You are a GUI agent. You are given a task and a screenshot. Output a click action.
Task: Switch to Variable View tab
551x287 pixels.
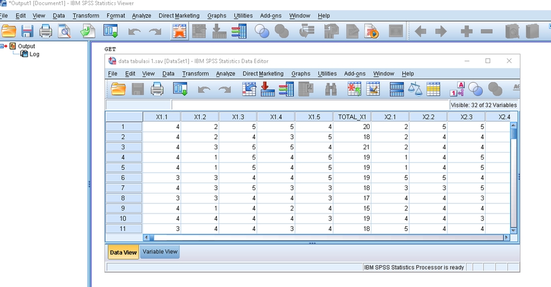pos(160,251)
